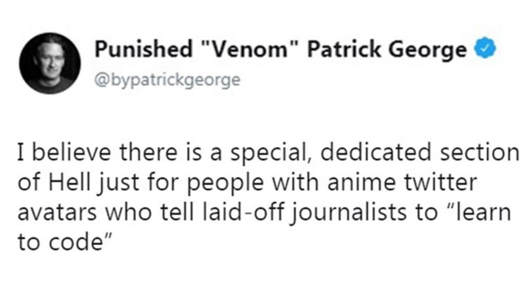This screenshot has width=525, height=295.
Task: Click the word "Hell" in the tweet
Action: tap(70, 182)
